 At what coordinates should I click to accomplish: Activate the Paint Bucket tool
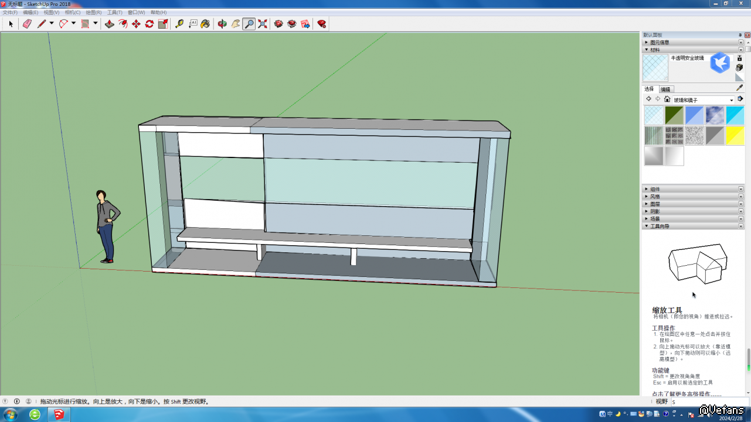click(205, 24)
